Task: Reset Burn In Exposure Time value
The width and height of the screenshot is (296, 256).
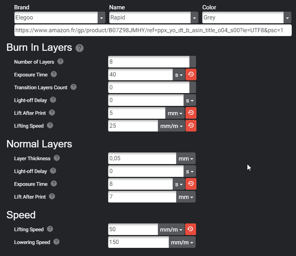Action: pyautogui.click(x=191, y=74)
